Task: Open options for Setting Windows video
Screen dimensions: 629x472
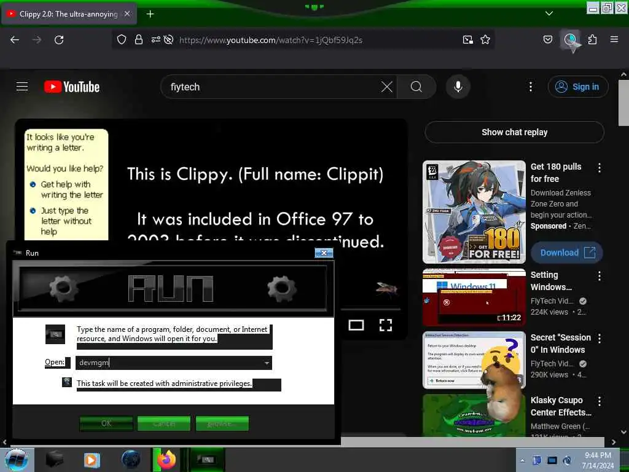Action: [600, 276]
